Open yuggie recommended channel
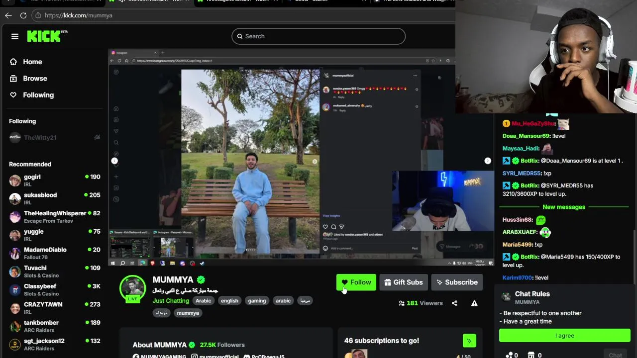The height and width of the screenshot is (358, 637). click(x=55, y=235)
